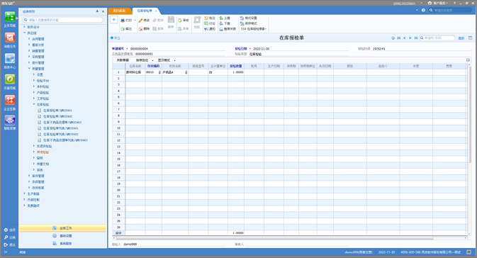Open 在库报检单/QM020401 in tree

coord(57,111)
